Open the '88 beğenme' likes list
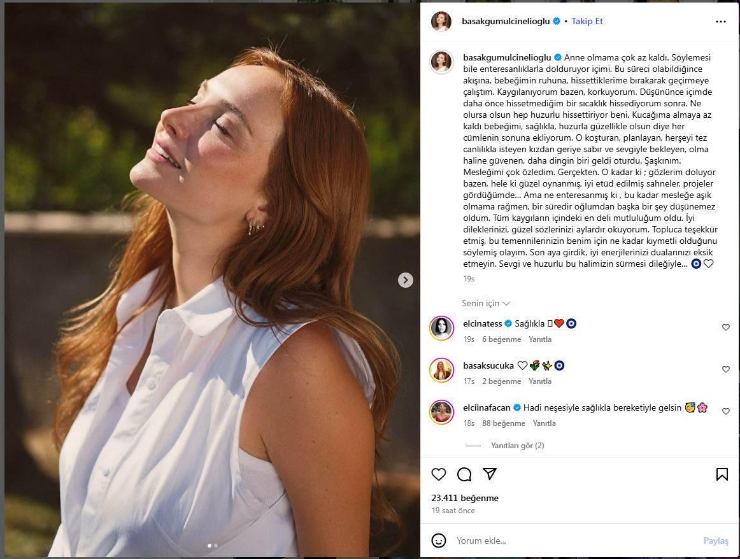This screenshot has width=740, height=559. [x=504, y=423]
